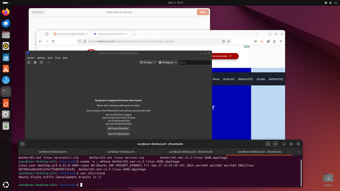Viewport: 340px width, 191px height.
Task: Toggle reader view in Firefox address bar
Action: [x=224, y=41]
